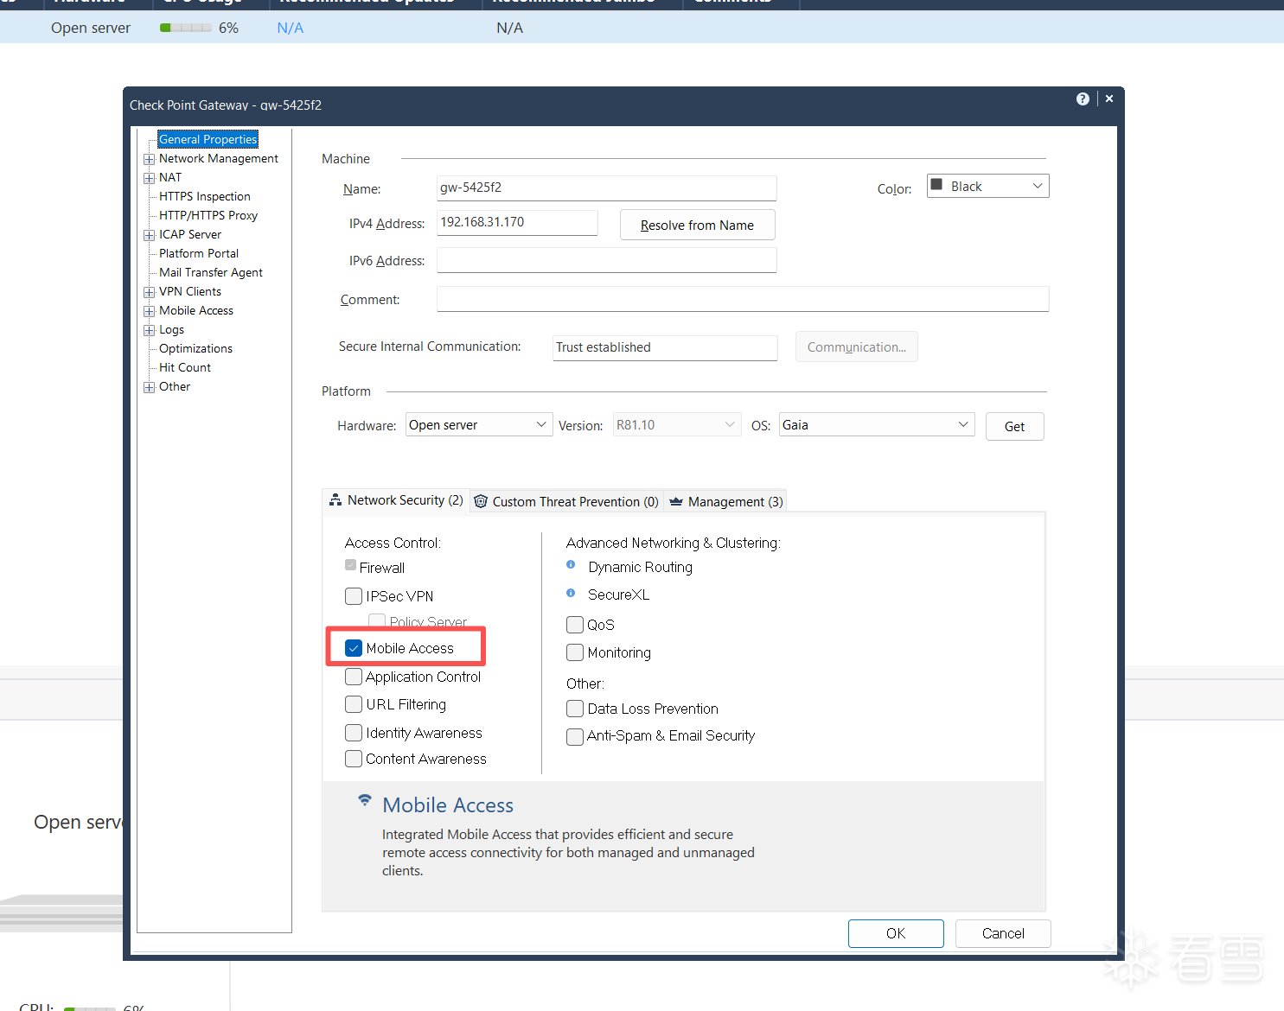Check the Content Awareness option

354,759
